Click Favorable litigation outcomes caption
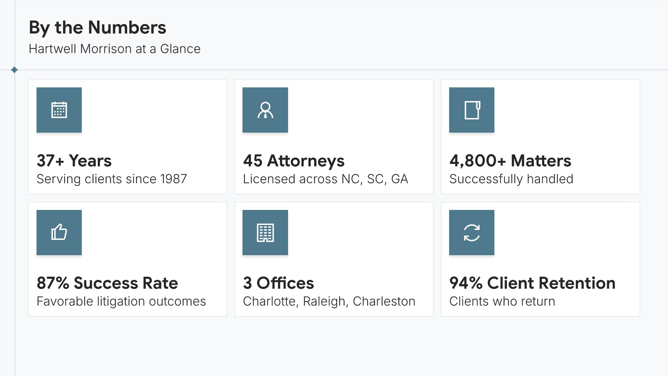Viewport: 668px width, 376px height. pyautogui.click(x=121, y=301)
